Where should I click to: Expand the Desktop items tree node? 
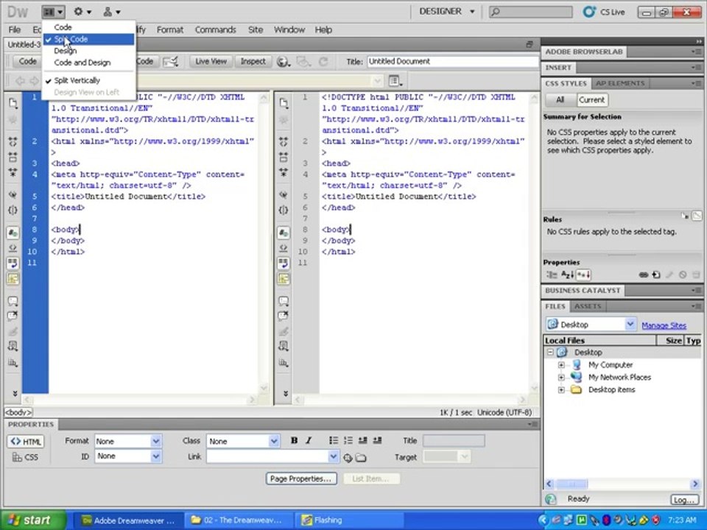(561, 390)
